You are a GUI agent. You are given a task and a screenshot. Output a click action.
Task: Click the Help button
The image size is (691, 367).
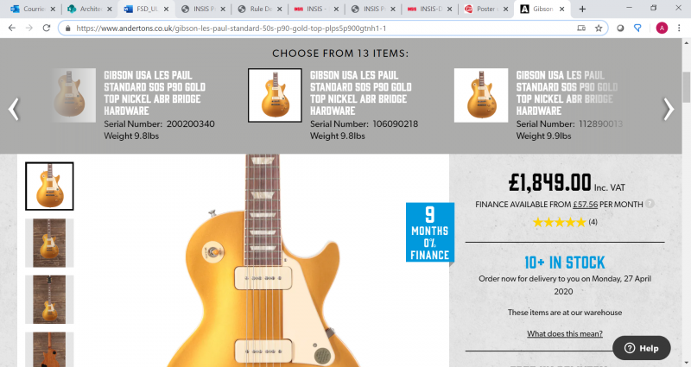(642, 348)
